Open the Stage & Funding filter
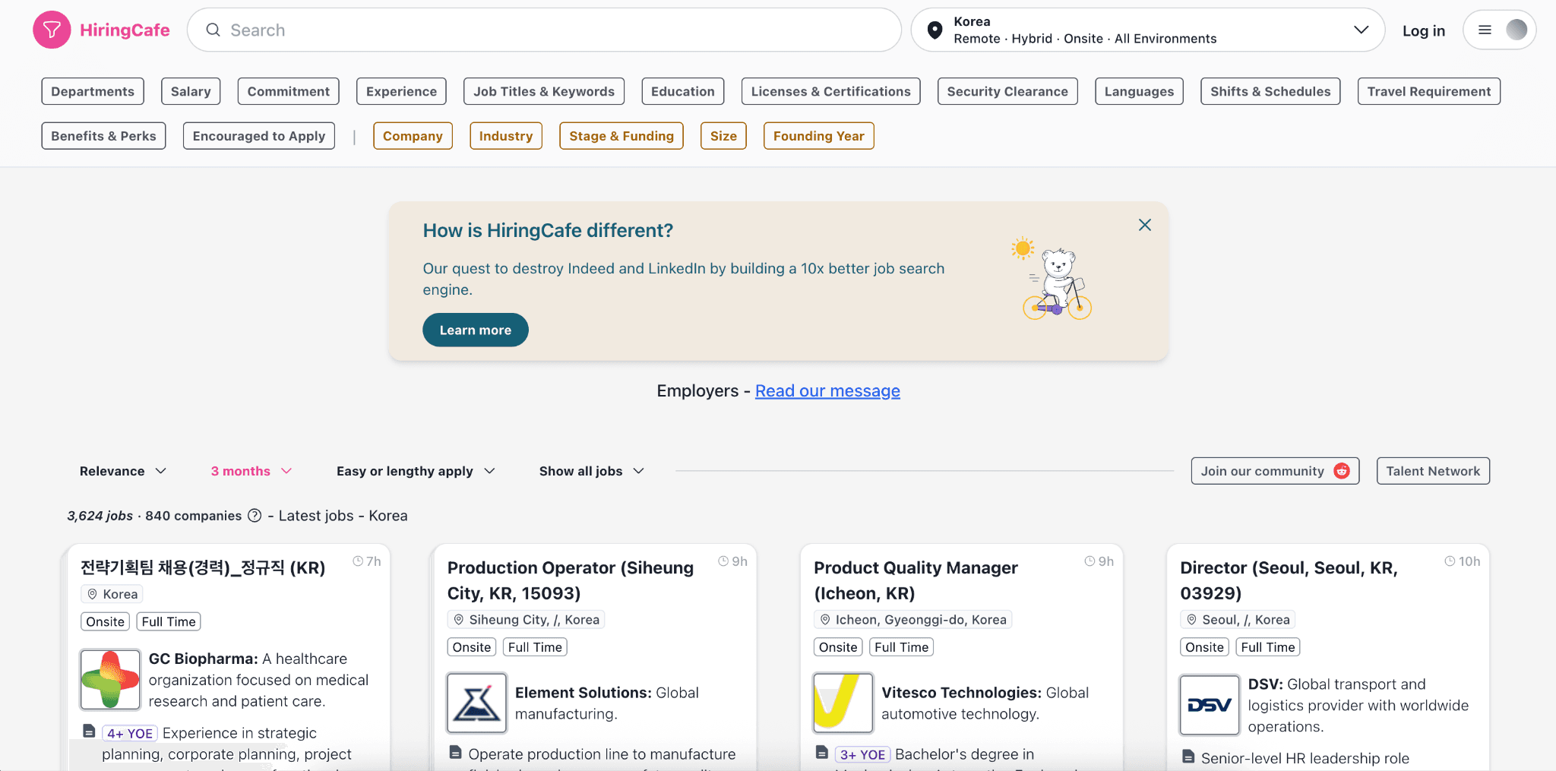 (621, 136)
